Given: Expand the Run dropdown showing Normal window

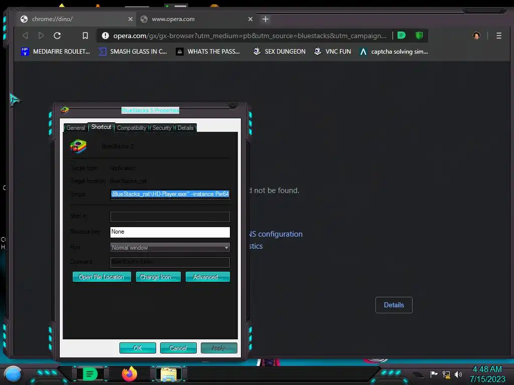Looking at the screenshot, I should 170,248.
